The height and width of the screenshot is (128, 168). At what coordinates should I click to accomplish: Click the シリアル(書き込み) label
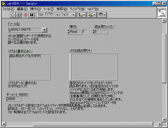coord(20,51)
